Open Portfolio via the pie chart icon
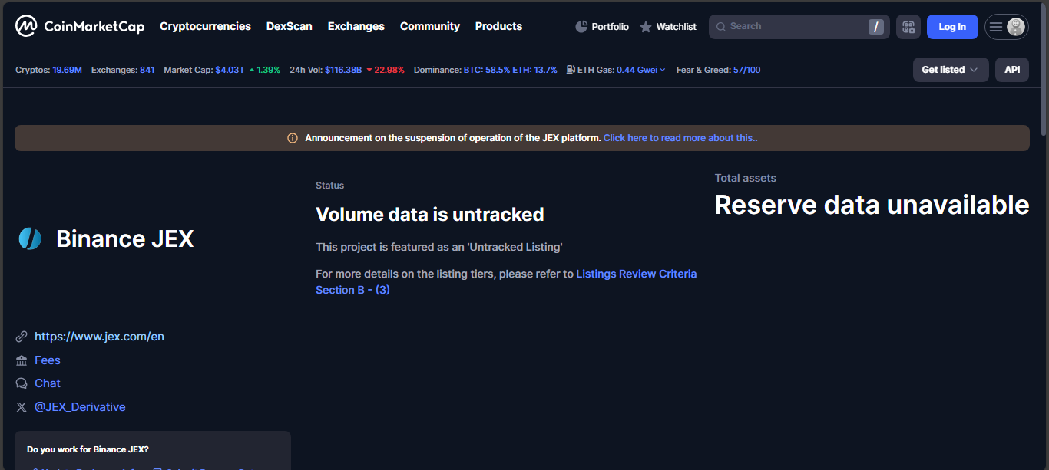The width and height of the screenshot is (1049, 470). tap(581, 27)
